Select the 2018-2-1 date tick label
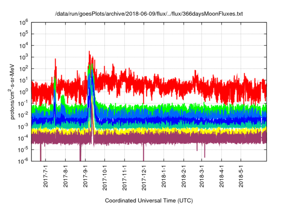The image size is (294, 205). 184,177
